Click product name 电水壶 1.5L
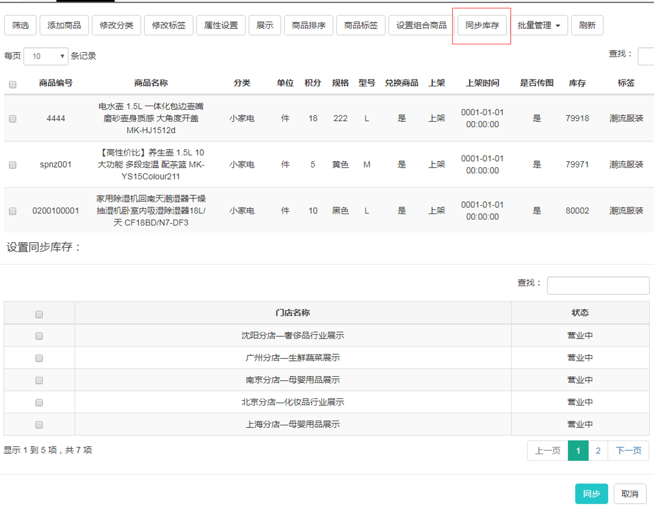This screenshot has width=654, height=510. (151, 118)
